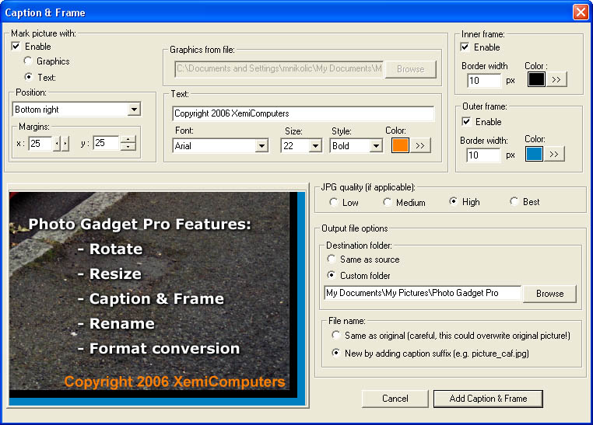The width and height of the screenshot is (593, 425).
Task: Open the Position dropdown showing Bottom right
Action: (x=134, y=110)
